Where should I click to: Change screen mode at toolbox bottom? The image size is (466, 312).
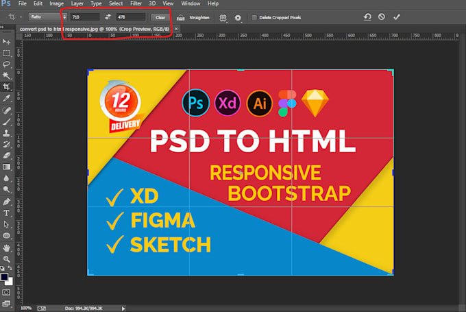click(6, 304)
